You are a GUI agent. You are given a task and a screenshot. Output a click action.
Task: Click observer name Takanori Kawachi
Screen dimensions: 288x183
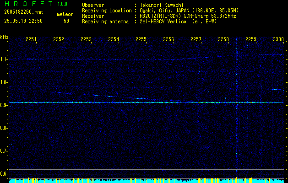[x=161, y=5]
